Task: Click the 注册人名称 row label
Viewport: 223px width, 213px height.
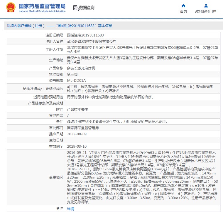Action: point(54,41)
